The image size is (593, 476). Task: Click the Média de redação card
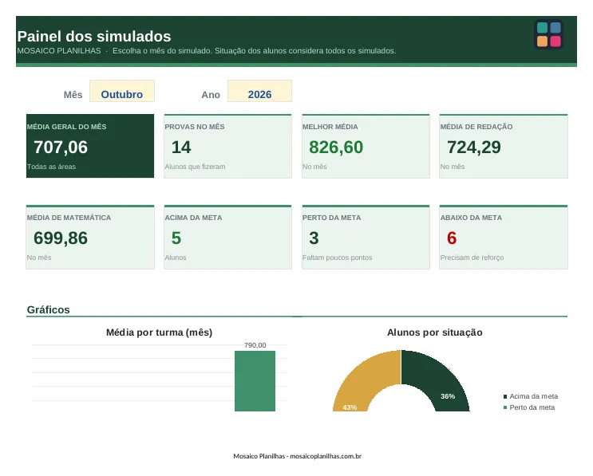[x=504, y=146]
